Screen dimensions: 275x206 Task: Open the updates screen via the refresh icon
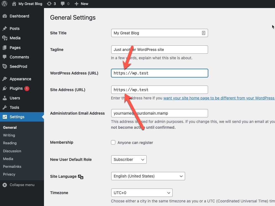50,4
